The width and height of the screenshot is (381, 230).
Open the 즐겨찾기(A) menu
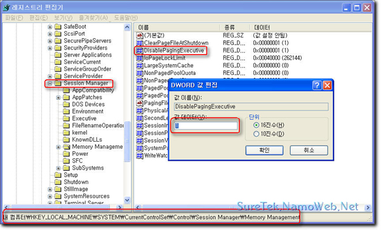(x=93, y=18)
